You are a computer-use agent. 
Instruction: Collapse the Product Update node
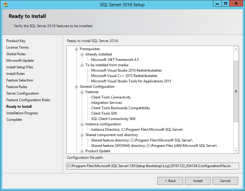pos(82,151)
